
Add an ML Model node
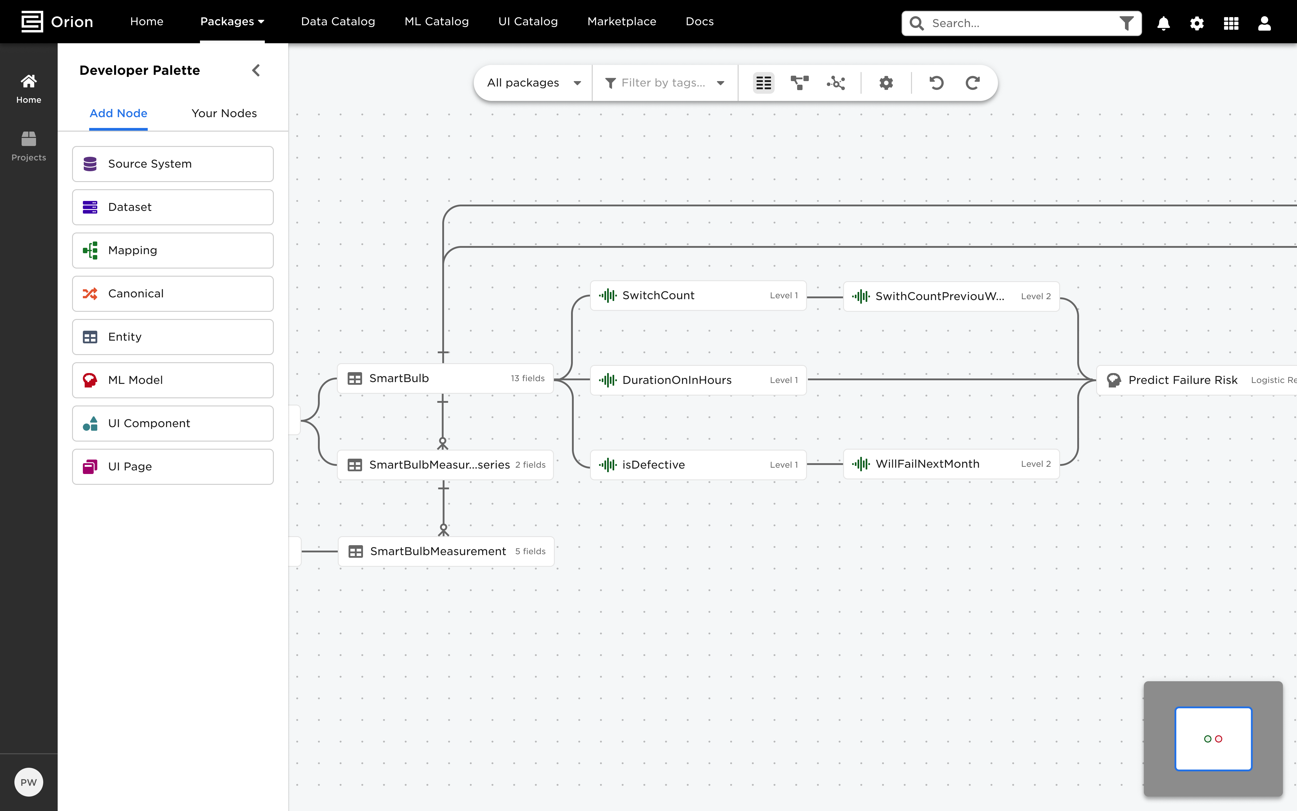coord(173,380)
